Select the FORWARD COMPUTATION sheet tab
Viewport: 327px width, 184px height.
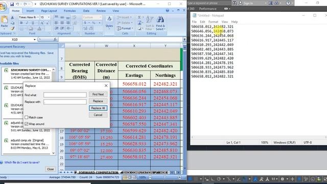(99, 173)
